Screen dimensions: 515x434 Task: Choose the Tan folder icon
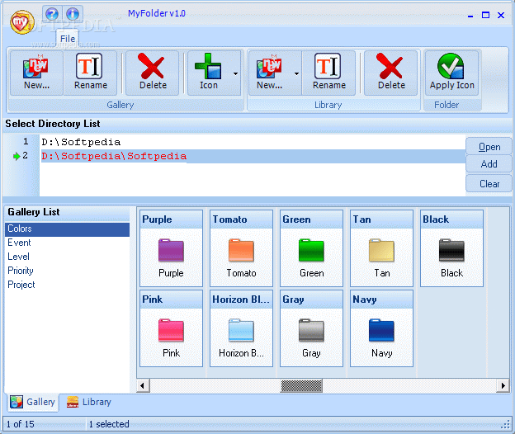381,251
